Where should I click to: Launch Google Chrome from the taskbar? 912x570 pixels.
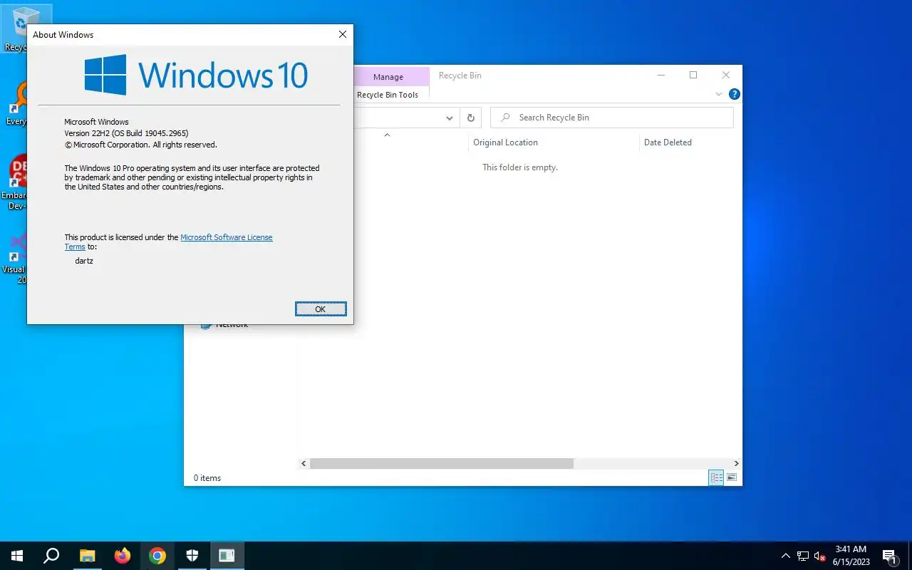157,556
